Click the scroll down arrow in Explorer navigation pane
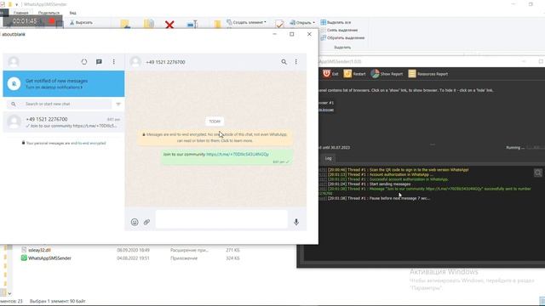 click(x=9, y=293)
